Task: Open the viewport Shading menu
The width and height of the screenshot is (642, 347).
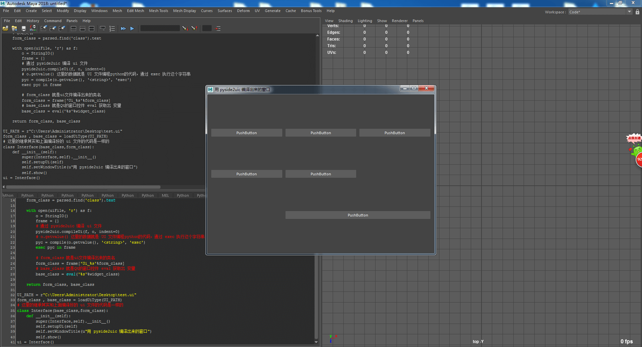Action: pos(345,21)
